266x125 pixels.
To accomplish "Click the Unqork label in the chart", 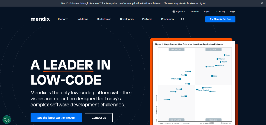I will coord(183,96).
